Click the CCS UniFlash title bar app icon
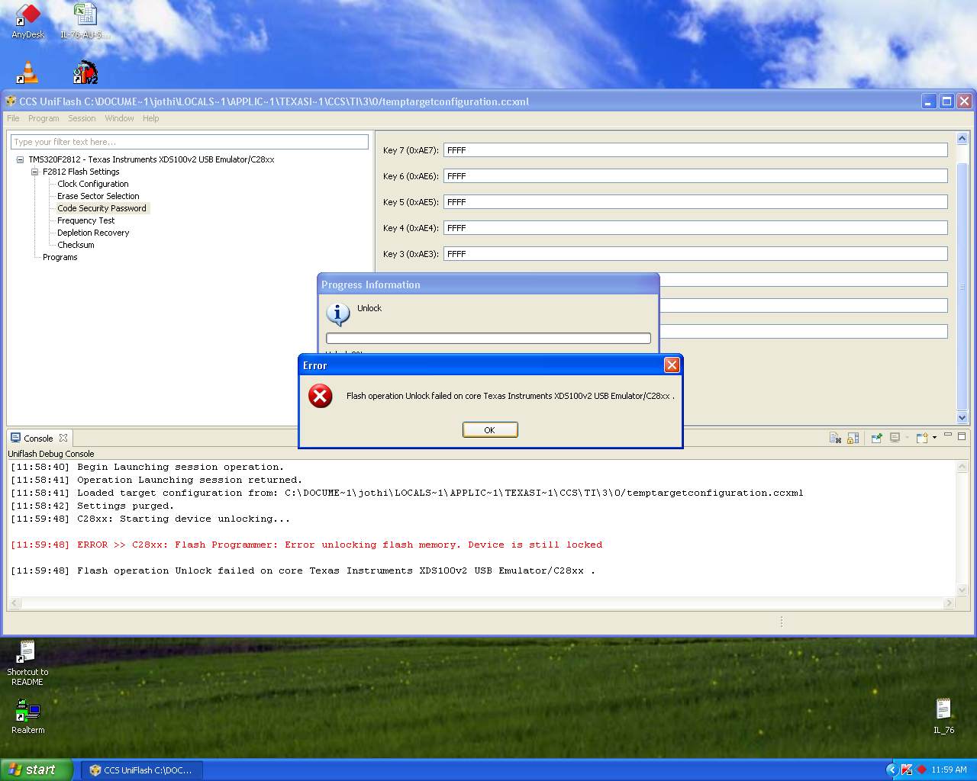 (11, 101)
